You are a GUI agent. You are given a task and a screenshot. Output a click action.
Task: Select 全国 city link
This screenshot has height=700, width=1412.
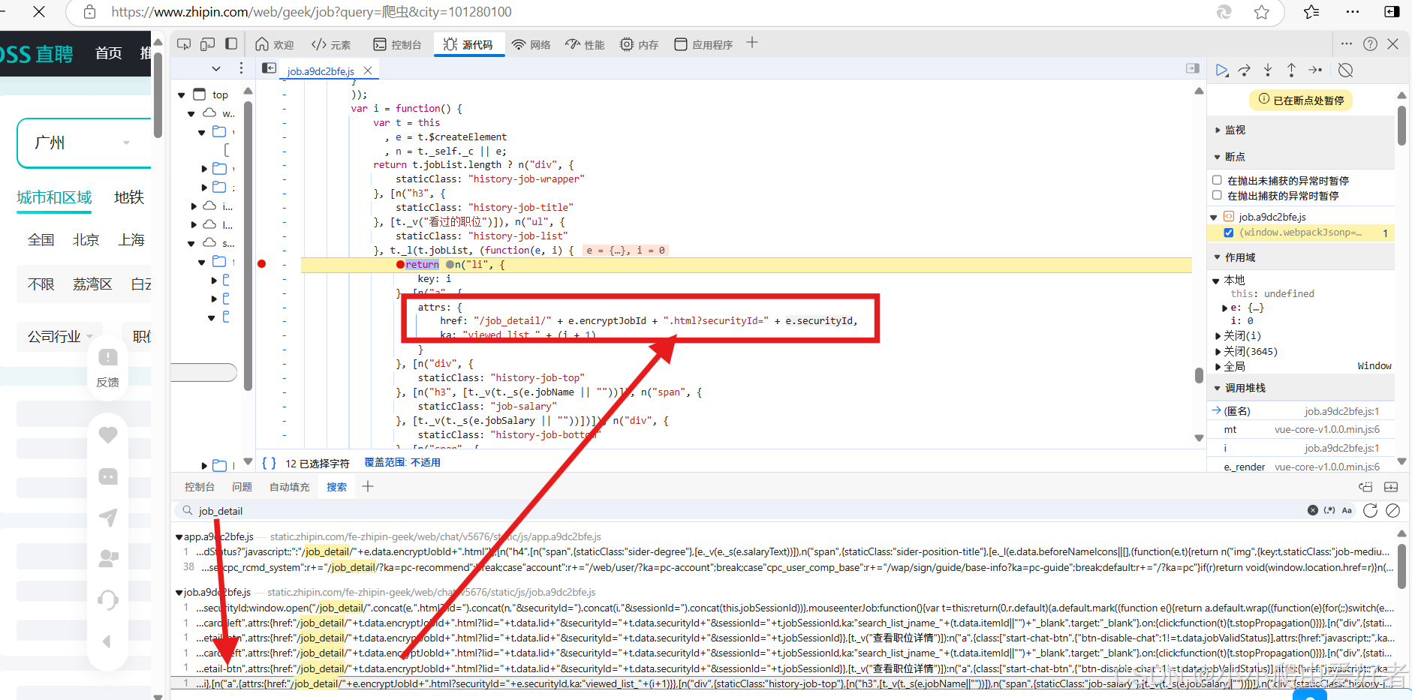point(41,240)
